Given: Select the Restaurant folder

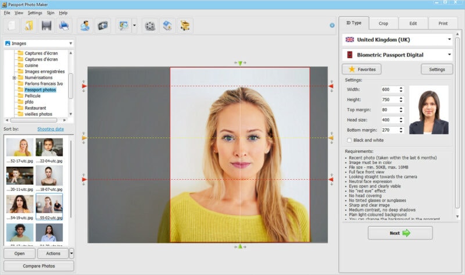Looking at the screenshot, I should click(35, 108).
